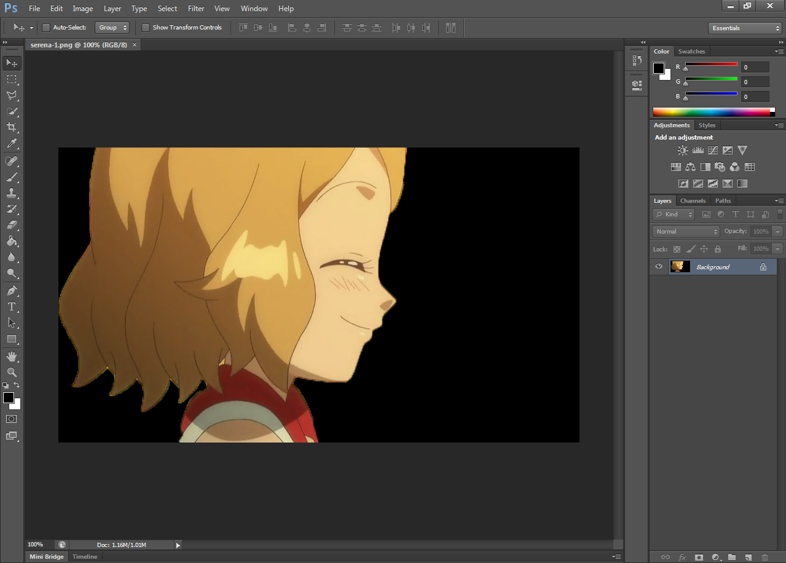Swap foreground and background colors
The image size is (786, 563).
click(x=17, y=385)
